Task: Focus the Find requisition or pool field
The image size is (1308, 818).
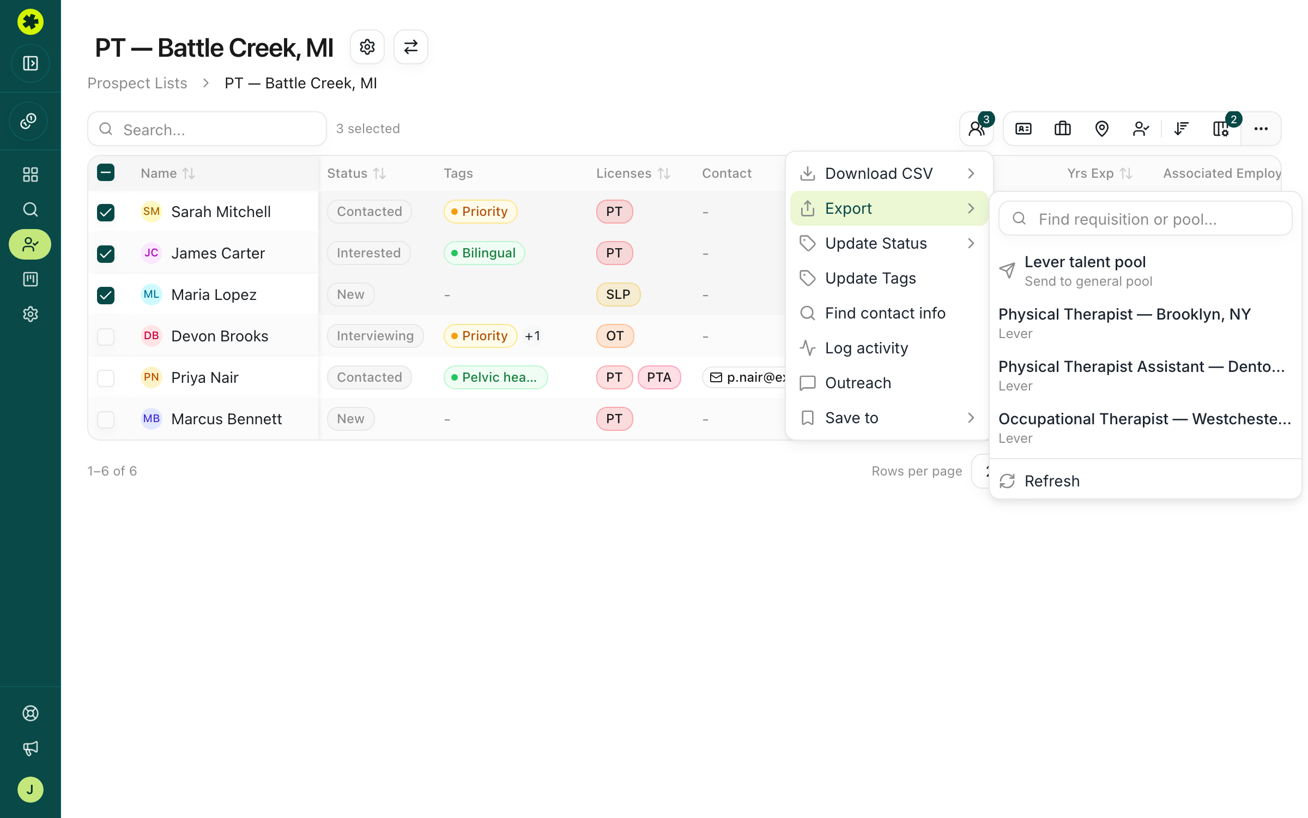Action: point(1145,219)
